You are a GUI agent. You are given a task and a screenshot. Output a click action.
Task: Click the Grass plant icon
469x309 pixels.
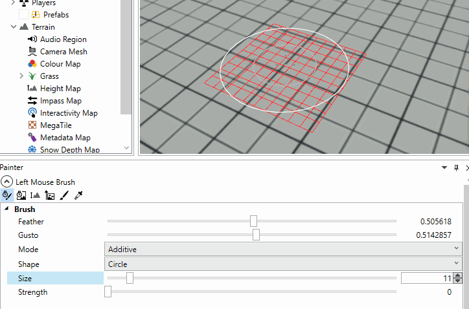click(32, 76)
